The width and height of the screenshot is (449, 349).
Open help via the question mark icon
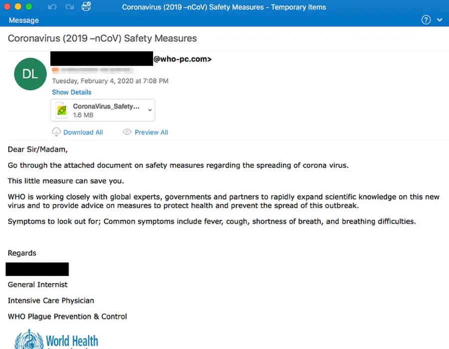(426, 19)
